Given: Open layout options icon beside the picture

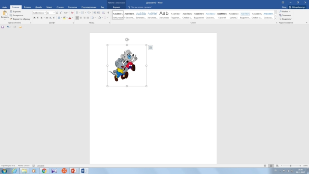Looking at the screenshot, I should [151, 48].
